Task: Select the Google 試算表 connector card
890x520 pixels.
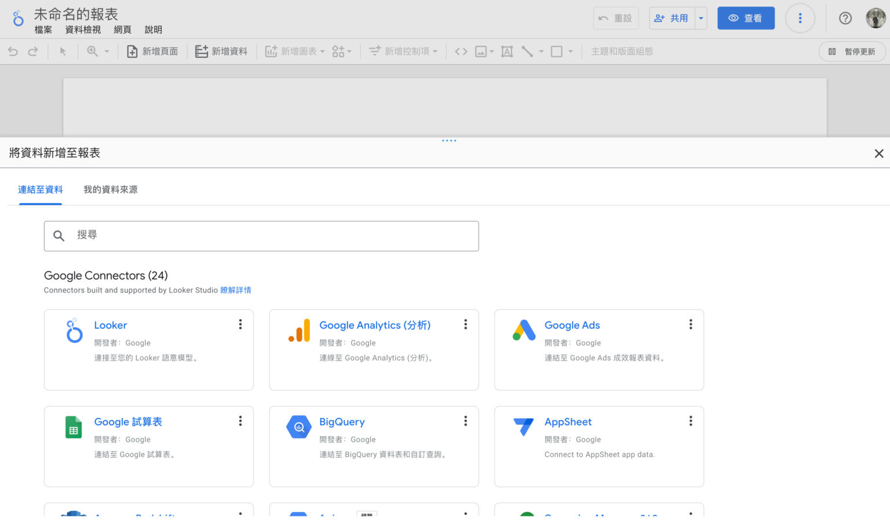Action: click(x=148, y=446)
